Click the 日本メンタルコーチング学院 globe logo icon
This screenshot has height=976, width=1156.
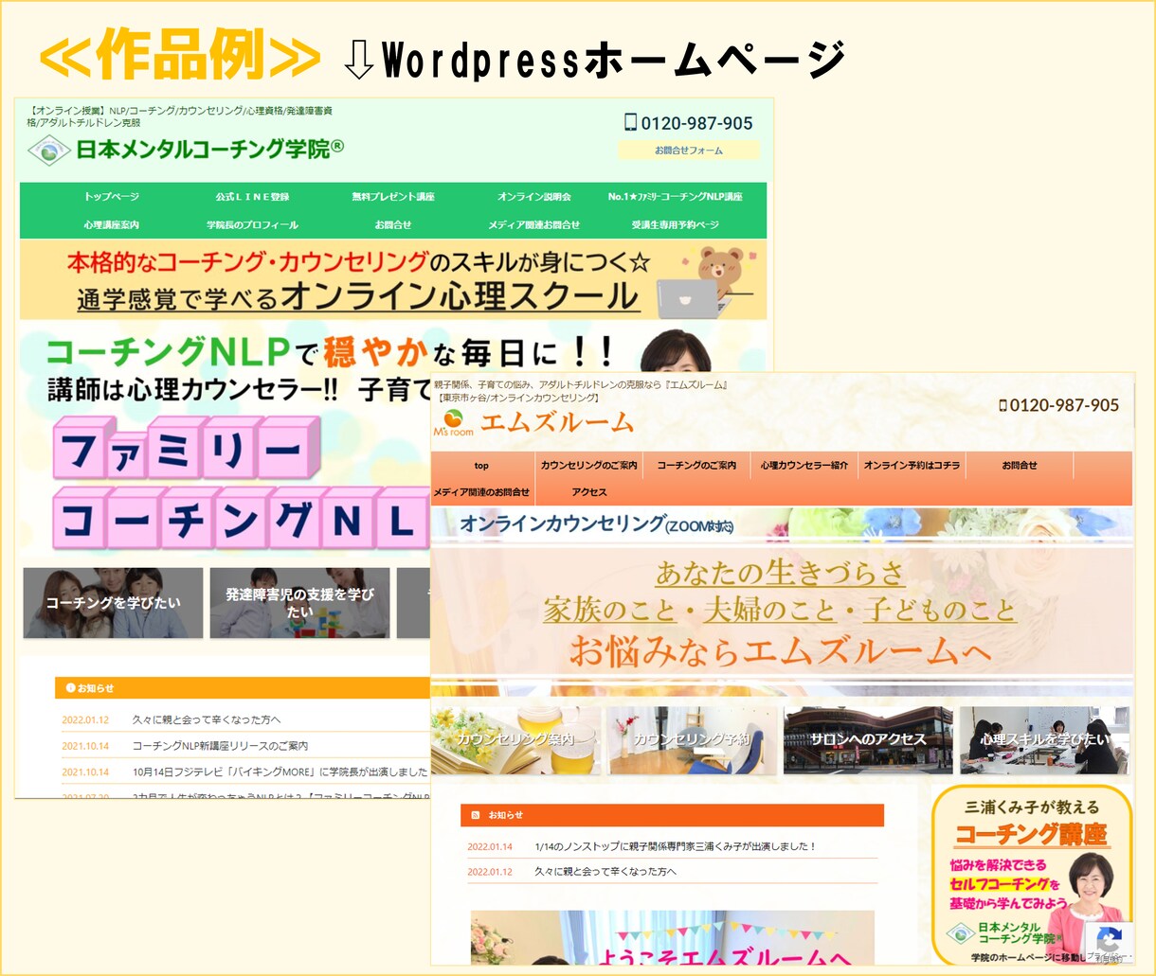(x=48, y=150)
